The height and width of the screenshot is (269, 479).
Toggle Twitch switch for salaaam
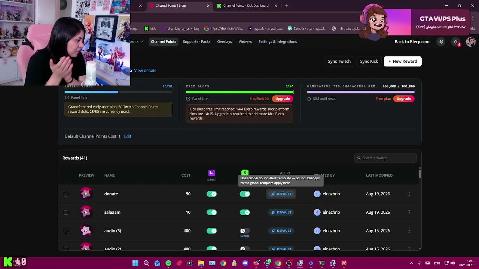click(x=211, y=212)
